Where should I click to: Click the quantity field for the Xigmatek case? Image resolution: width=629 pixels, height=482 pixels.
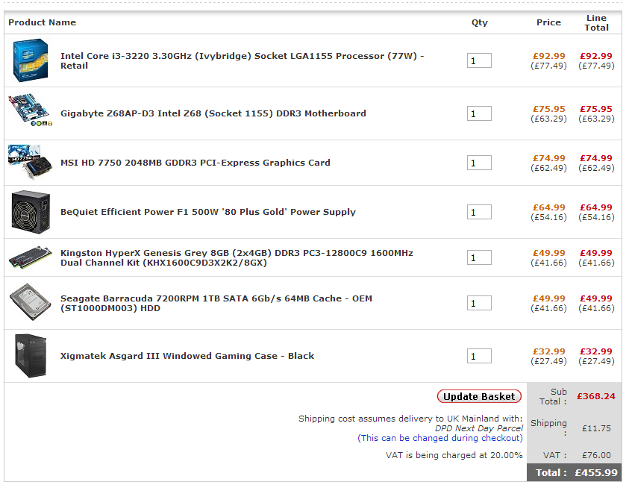[x=479, y=357]
